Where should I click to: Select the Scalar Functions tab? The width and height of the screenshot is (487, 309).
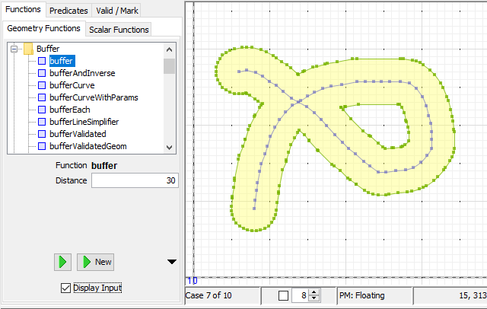[x=119, y=30]
